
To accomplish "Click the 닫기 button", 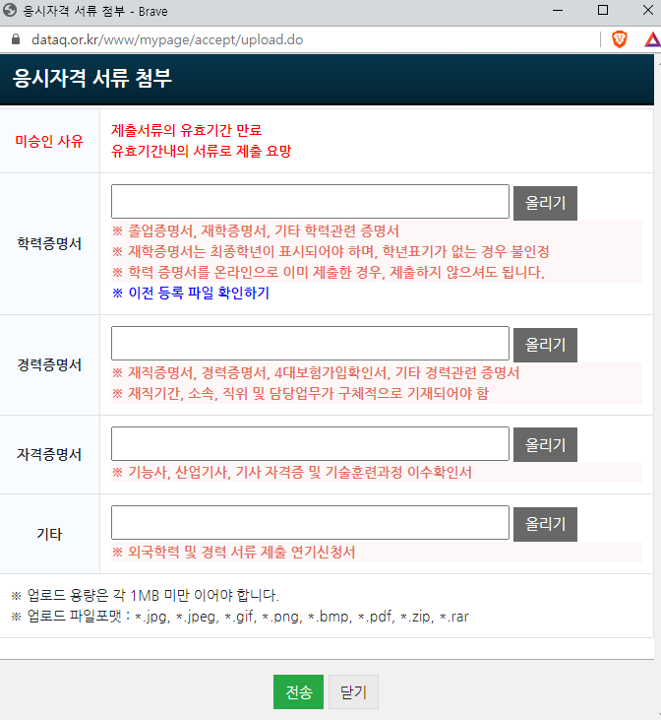I will coord(353,691).
